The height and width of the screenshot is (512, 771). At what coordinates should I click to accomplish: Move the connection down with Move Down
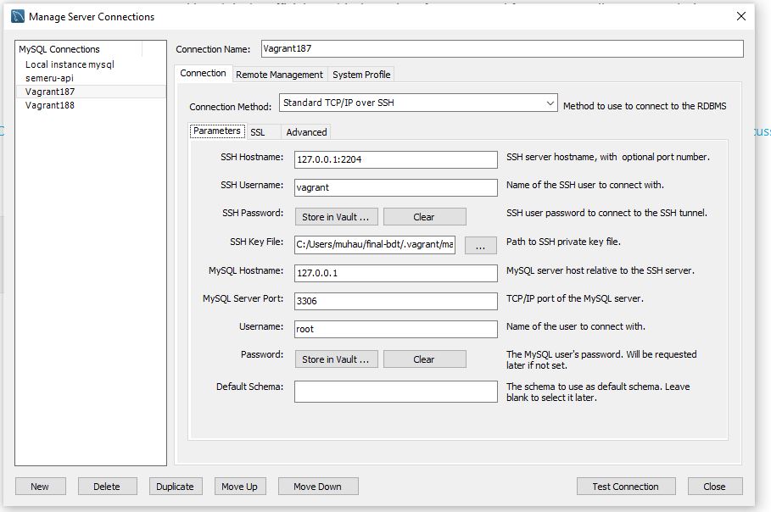318,487
